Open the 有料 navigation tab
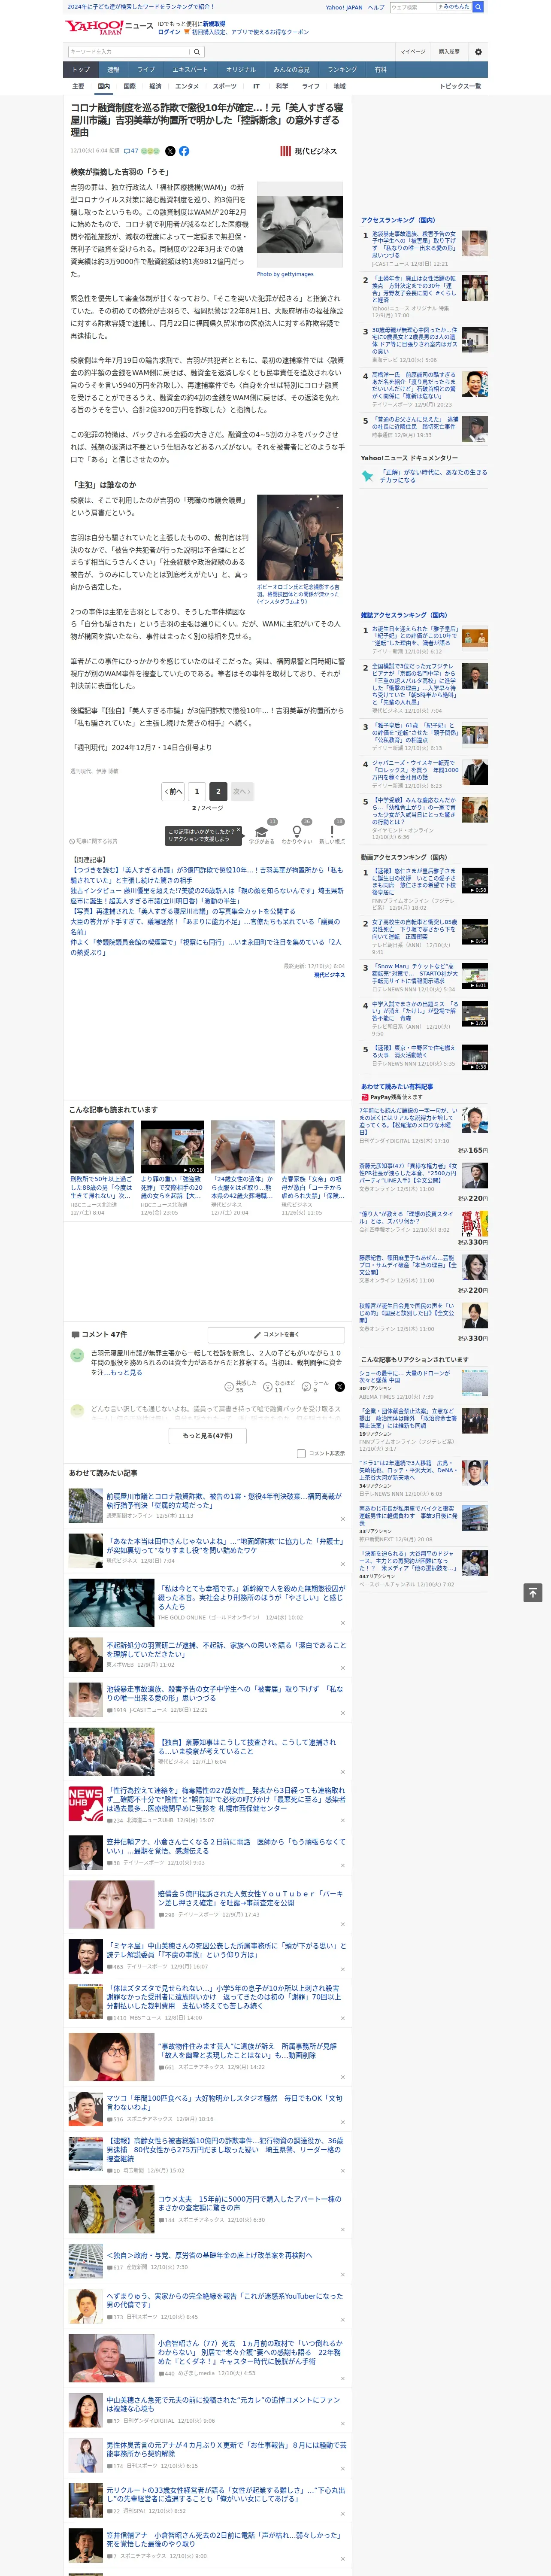551x2576 pixels. tap(380, 70)
